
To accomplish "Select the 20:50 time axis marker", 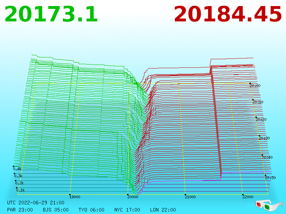I will pos(270,178).
